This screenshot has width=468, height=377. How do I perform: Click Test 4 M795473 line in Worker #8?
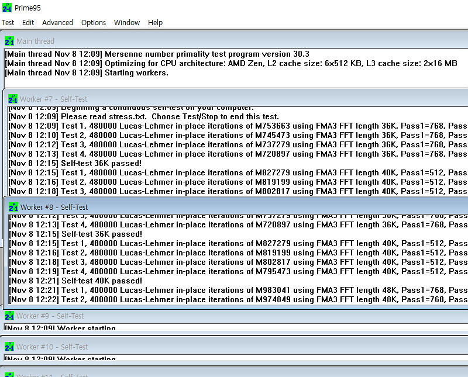(238, 271)
